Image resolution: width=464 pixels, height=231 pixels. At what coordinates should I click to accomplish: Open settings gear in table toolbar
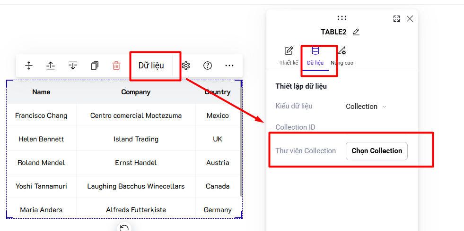coord(186,66)
